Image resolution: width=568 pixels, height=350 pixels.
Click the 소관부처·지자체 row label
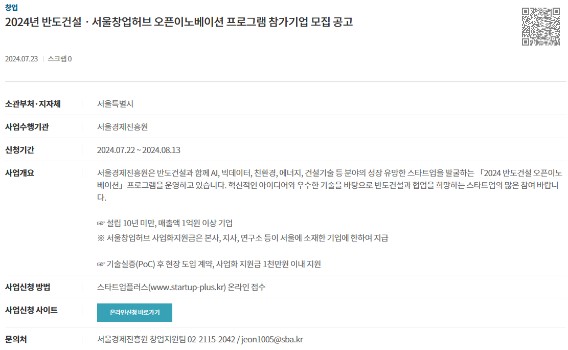tap(33, 104)
